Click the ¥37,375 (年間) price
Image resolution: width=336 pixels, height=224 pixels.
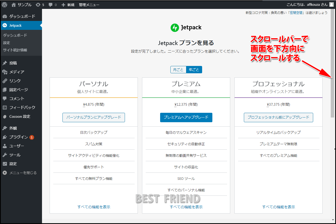[279, 104]
